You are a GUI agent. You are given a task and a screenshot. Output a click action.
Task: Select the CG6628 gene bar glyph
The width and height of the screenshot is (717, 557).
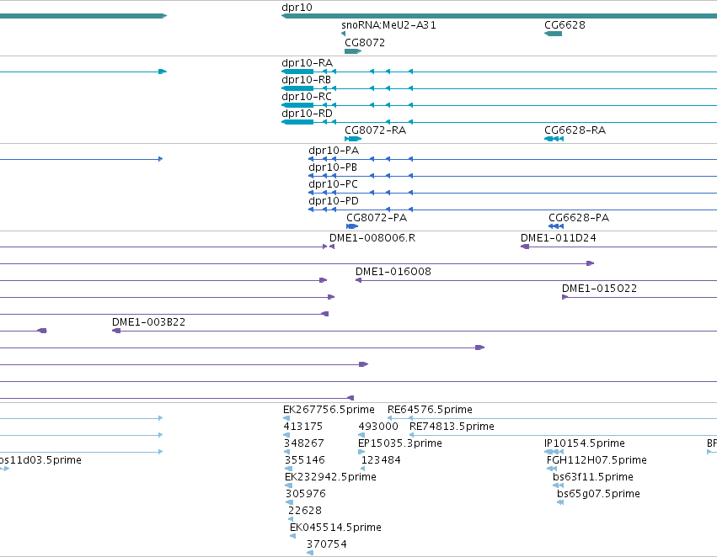point(553,34)
